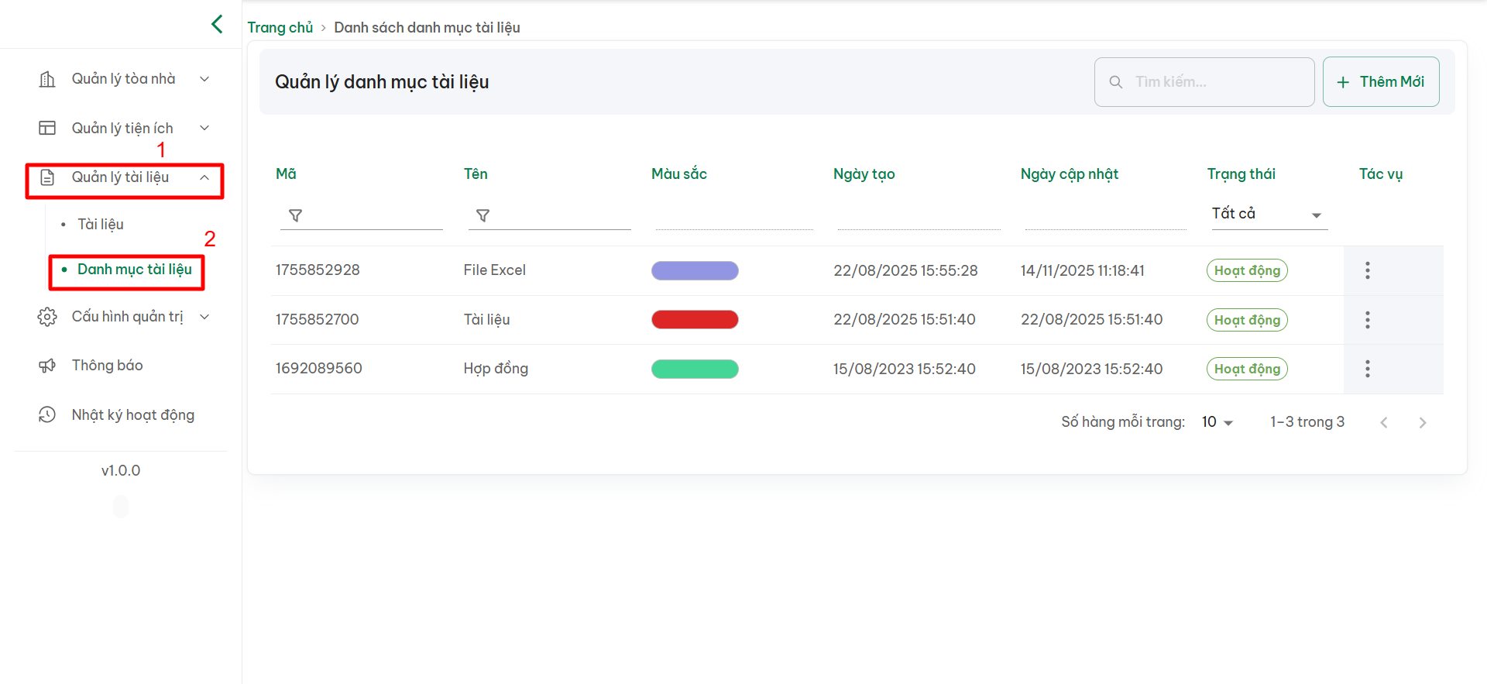Select Danh mục tài liệu submenu item
This screenshot has height=684, width=1487.
click(134, 270)
